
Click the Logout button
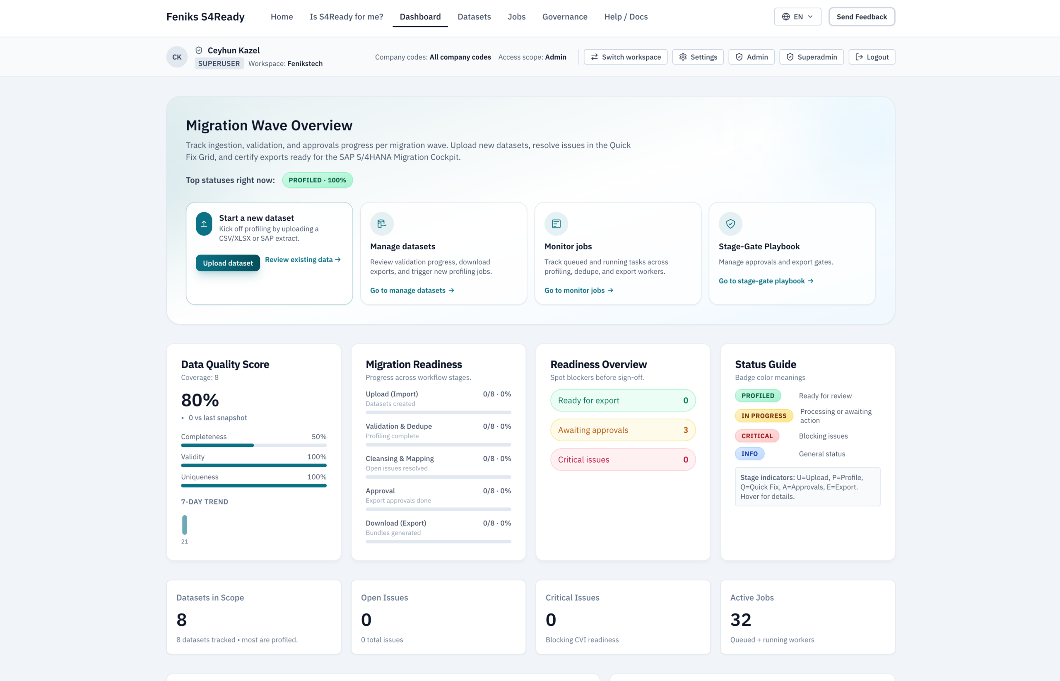[871, 57]
